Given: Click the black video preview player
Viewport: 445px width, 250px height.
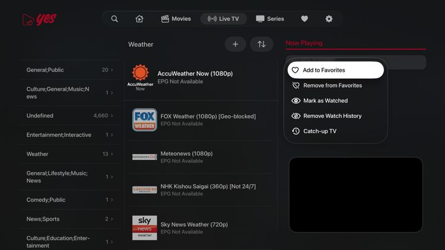Looking at the screenshot, I should click(355, 195).
